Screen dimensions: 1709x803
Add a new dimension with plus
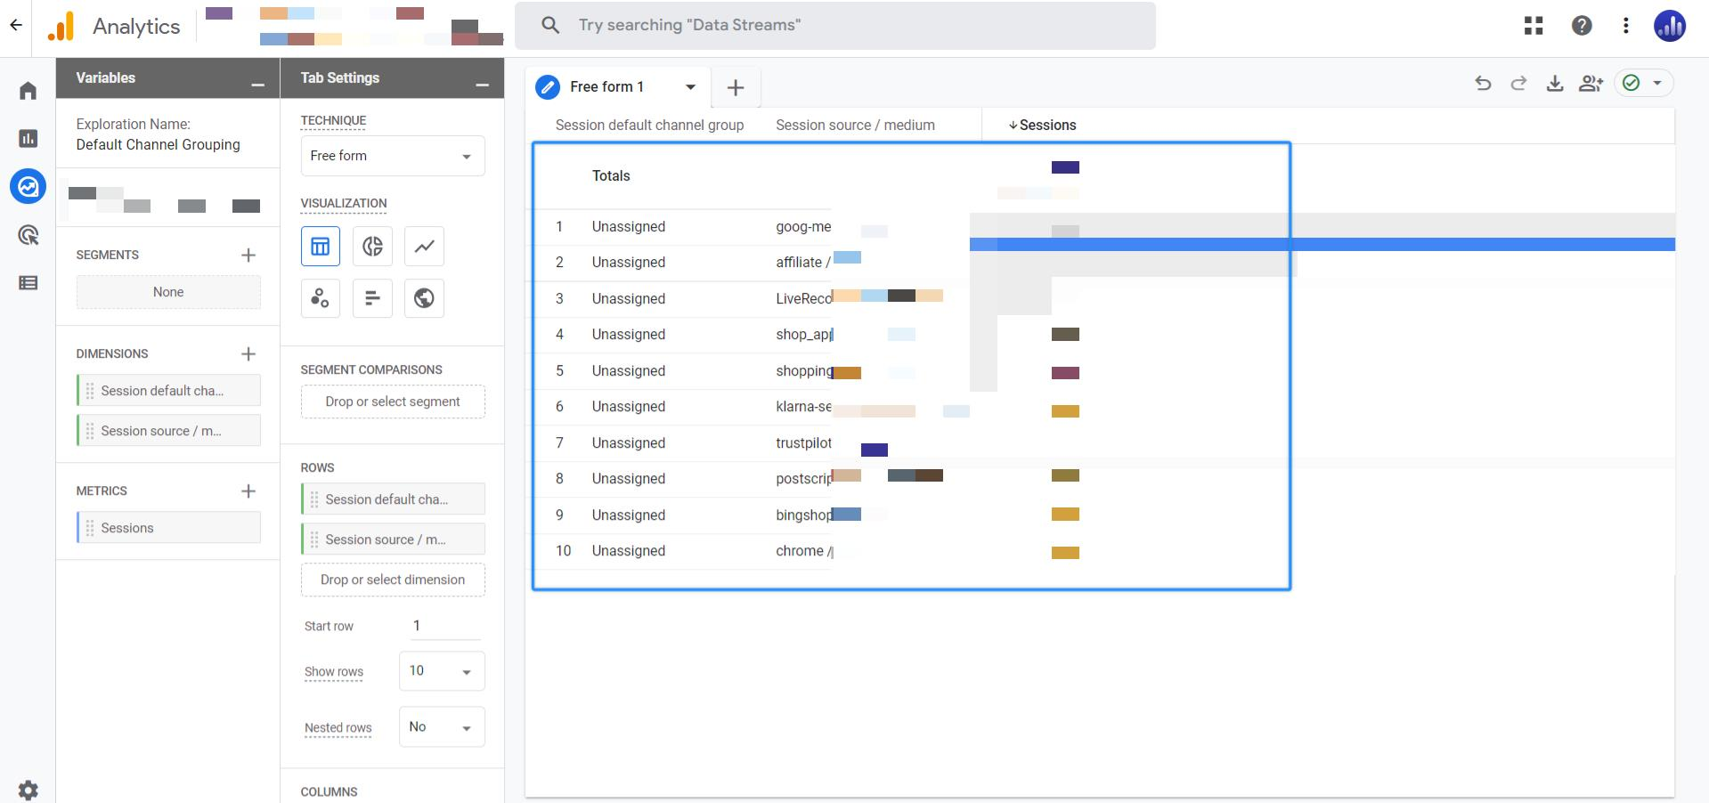pyautogui.click(x=248, y=354)
